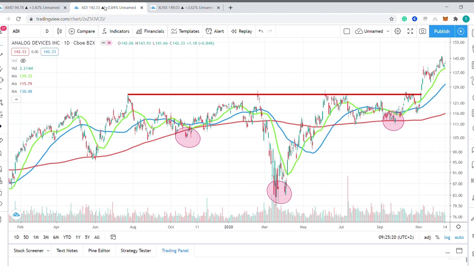
Task: Open chart settings gear in toolbar
Action: coord(397,31)
